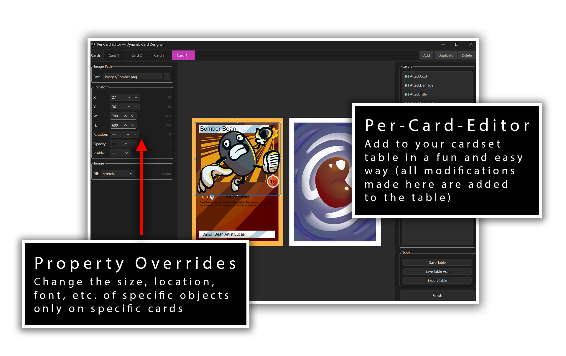566x356 pixels.
Task: Click the image Path input field
Action: point(132,77)
